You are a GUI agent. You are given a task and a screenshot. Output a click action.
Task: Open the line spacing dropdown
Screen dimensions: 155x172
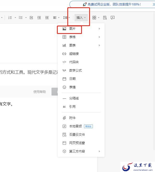tap(67, 17)
